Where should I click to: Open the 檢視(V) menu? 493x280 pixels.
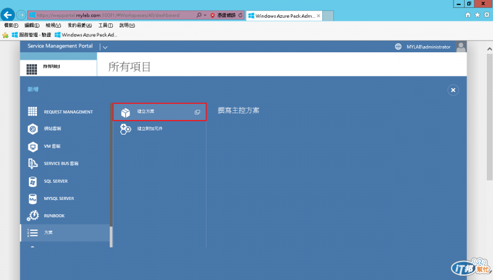pos(53,25)
